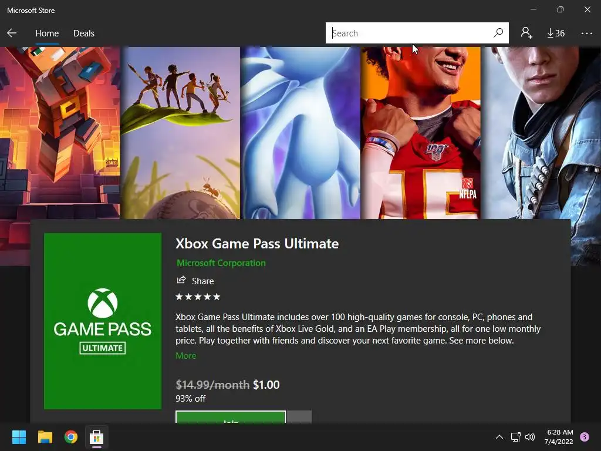Click the five-star rating
Screen dimensions: 601x451
click(198, 297)
